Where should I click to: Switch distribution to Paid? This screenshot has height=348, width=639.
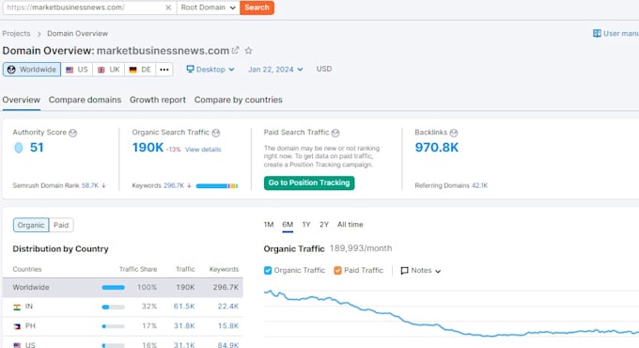[61, 225]
